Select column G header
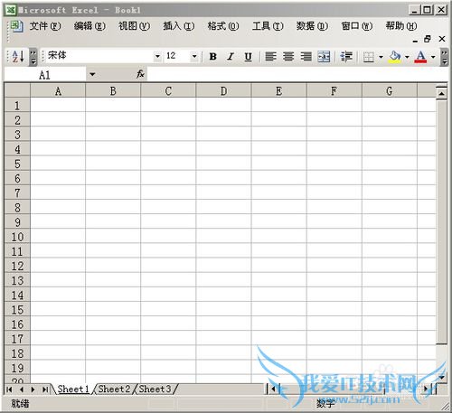Screen dimensions: 452x413 [390, 90]
